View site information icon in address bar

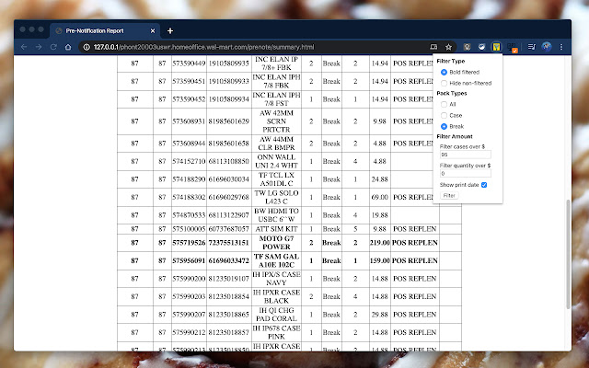pos(87,47)
